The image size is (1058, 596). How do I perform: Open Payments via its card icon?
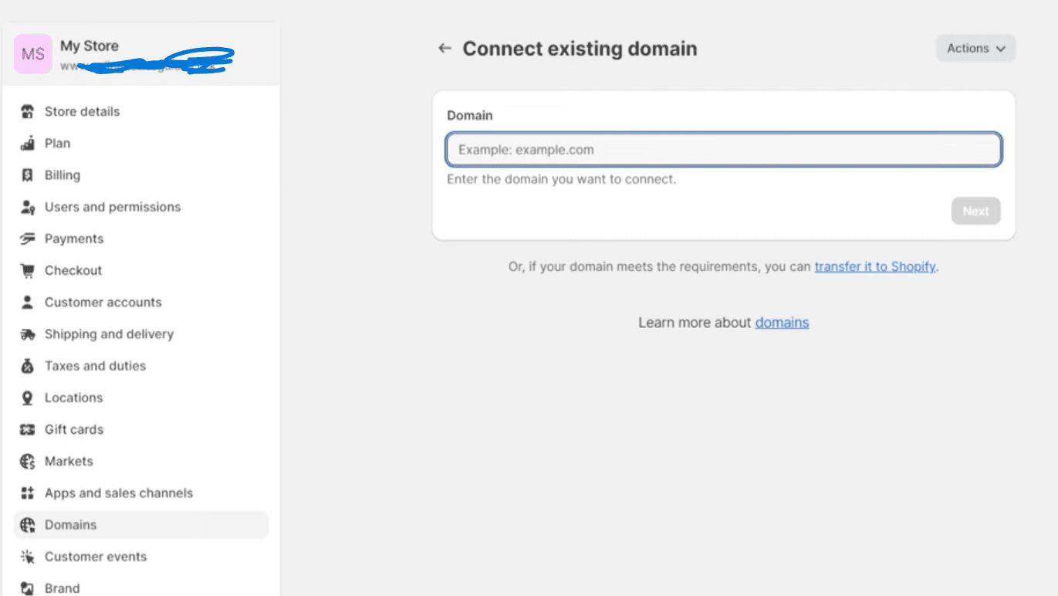(x=27, y=239)
